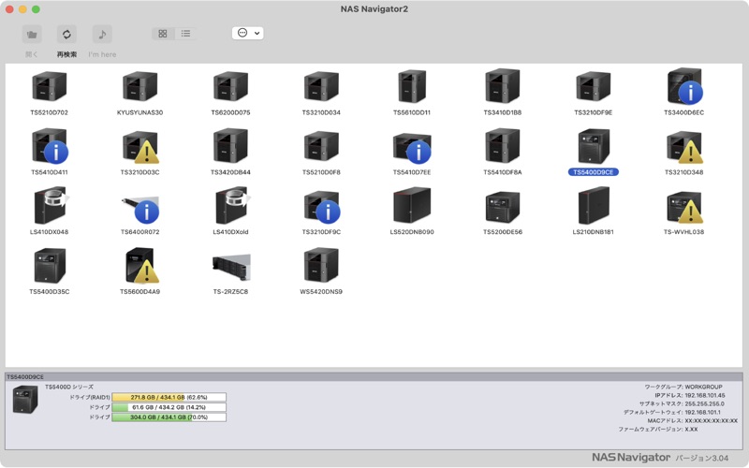Click the 再検索 label under refresh icon

66,54
